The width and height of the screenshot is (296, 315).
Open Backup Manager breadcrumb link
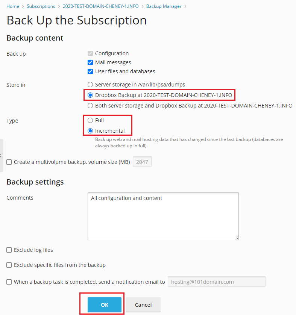[164, 6]
